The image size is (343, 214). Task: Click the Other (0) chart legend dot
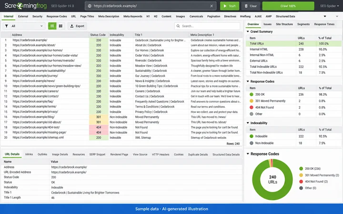tap(301, 188)
